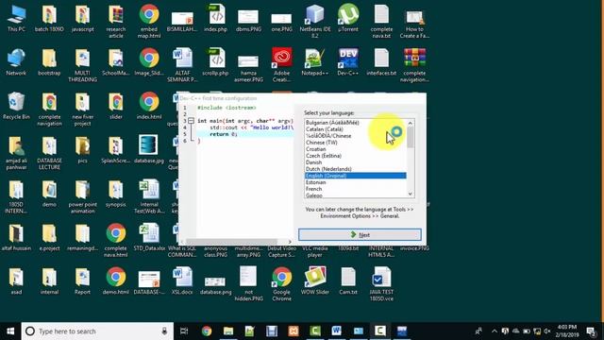Select the database.jpg desktop file

(x=149, y=149)
